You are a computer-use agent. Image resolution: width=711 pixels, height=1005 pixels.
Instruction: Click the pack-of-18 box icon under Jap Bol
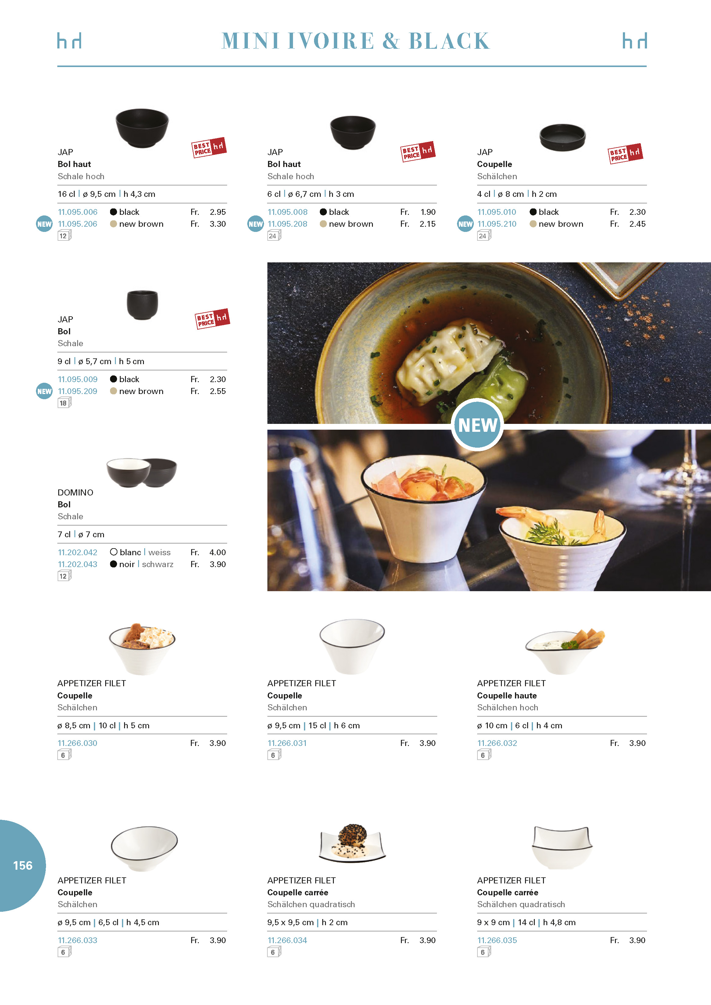pyautogui.click(x=64, y=403)
